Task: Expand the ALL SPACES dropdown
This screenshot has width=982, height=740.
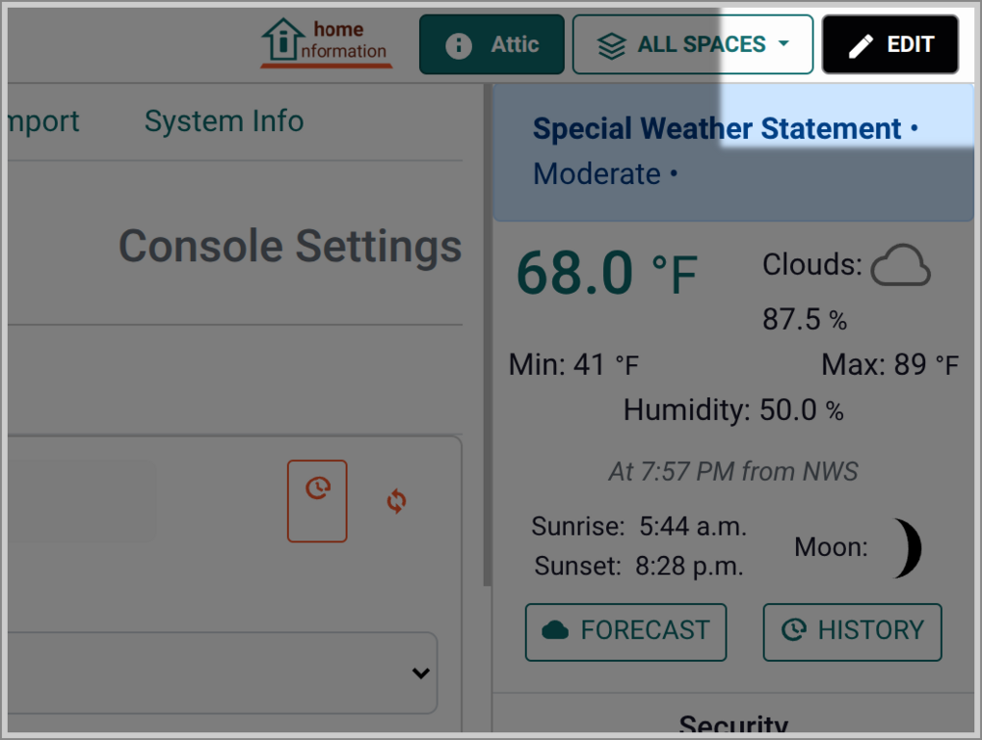Action: tap(693, 44)
